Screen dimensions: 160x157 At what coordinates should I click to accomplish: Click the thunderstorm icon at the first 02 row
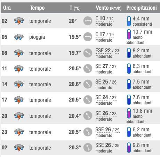(19, 21)
